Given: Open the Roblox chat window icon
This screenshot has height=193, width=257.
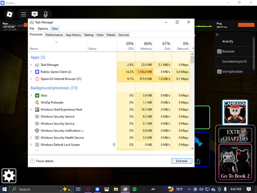Looking at the screenshot, I should (34, 14).
